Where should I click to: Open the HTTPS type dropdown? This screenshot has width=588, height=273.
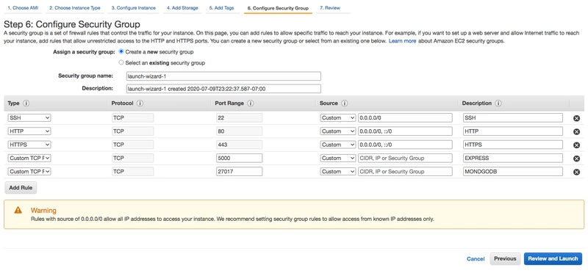[x=29, y=145]
